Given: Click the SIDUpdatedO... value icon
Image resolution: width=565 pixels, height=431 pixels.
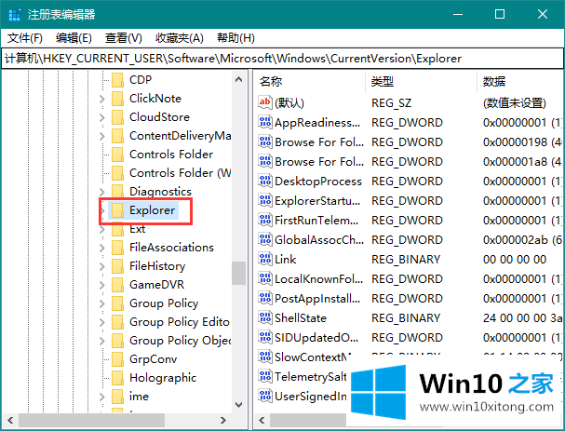Looking at the screenshot, I should coord(265,337).
